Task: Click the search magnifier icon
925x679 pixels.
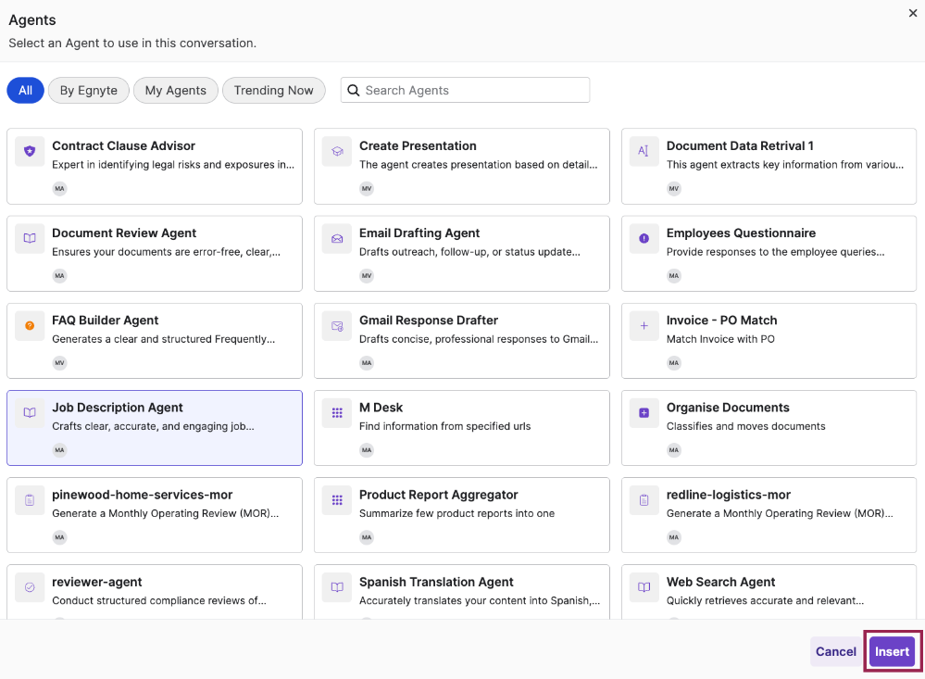Action: point(354,91)
